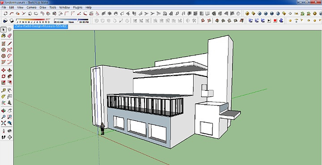322x165 pixels.
Task: Expand the Window menu
Action: click(x=64, y=8)
